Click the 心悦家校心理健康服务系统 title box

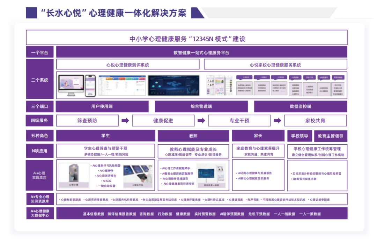pyautogui.click(x=275, y=64)
